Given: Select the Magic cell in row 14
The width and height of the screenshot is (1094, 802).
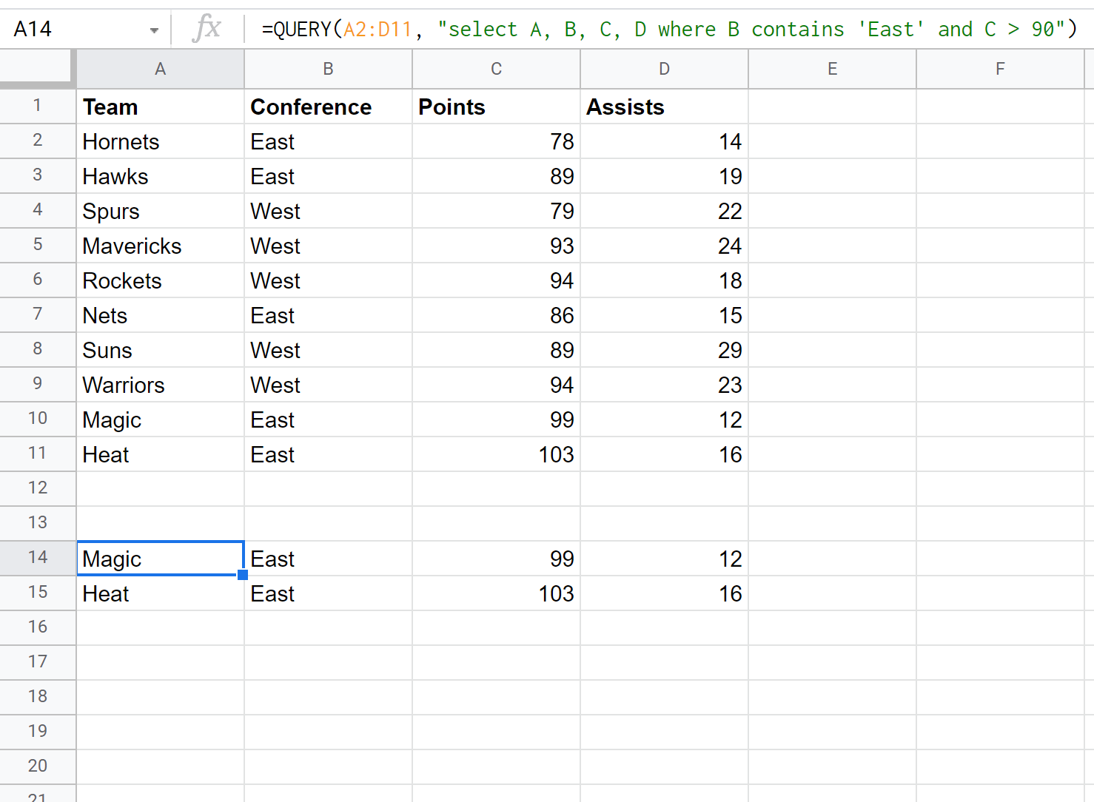Looking at the screenshot, I should coord(160,559).
